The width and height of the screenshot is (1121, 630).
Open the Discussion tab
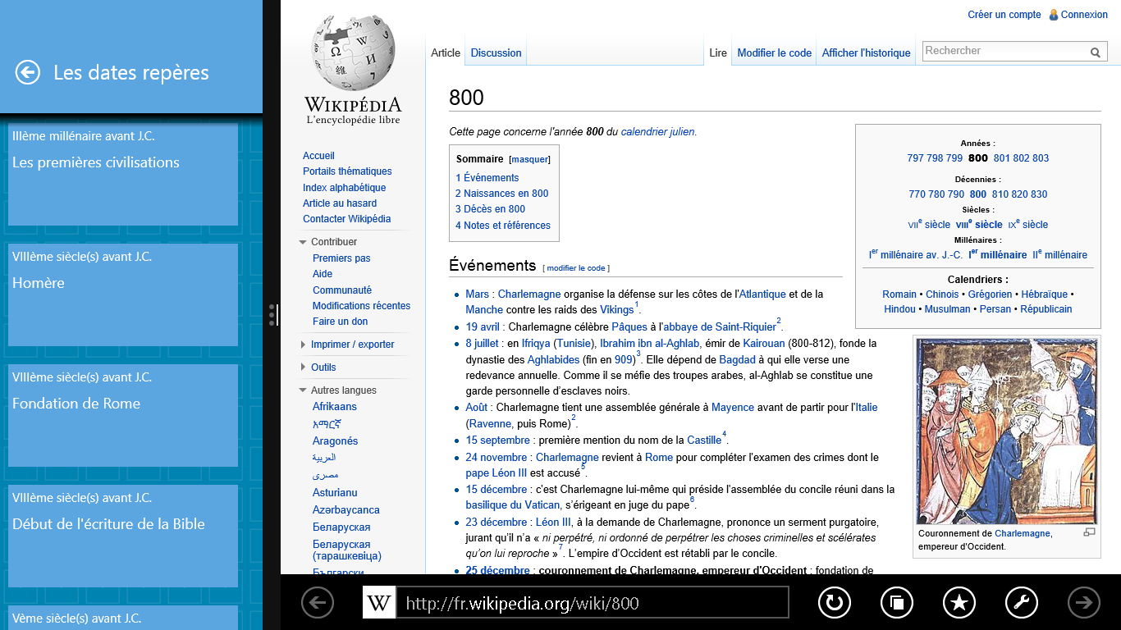[496, 52]
